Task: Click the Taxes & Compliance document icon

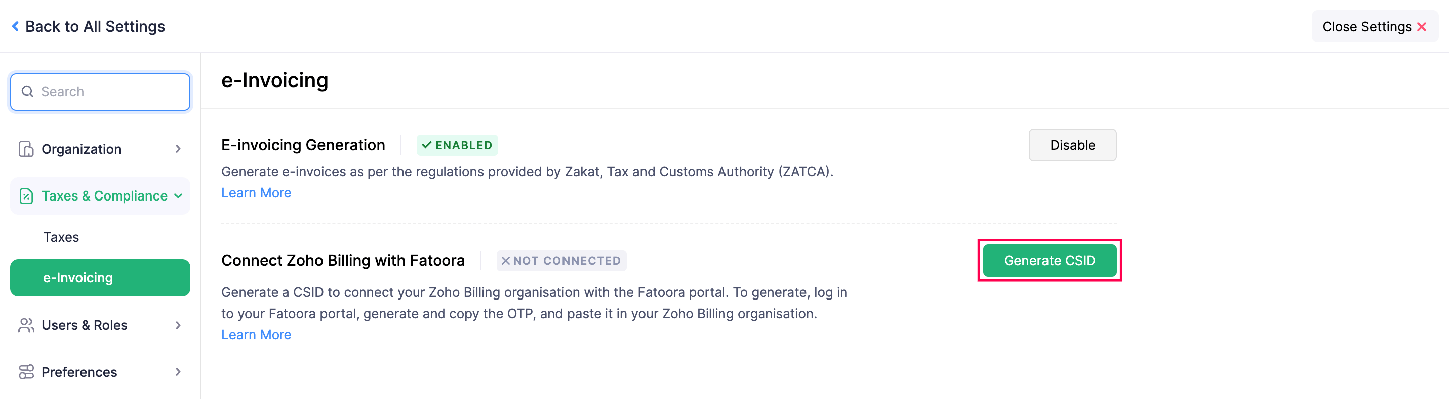Action: pos(26,196)
